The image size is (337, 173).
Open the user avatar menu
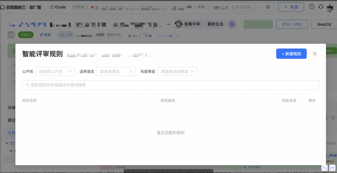pyautogui.click(x=330, y=8)
